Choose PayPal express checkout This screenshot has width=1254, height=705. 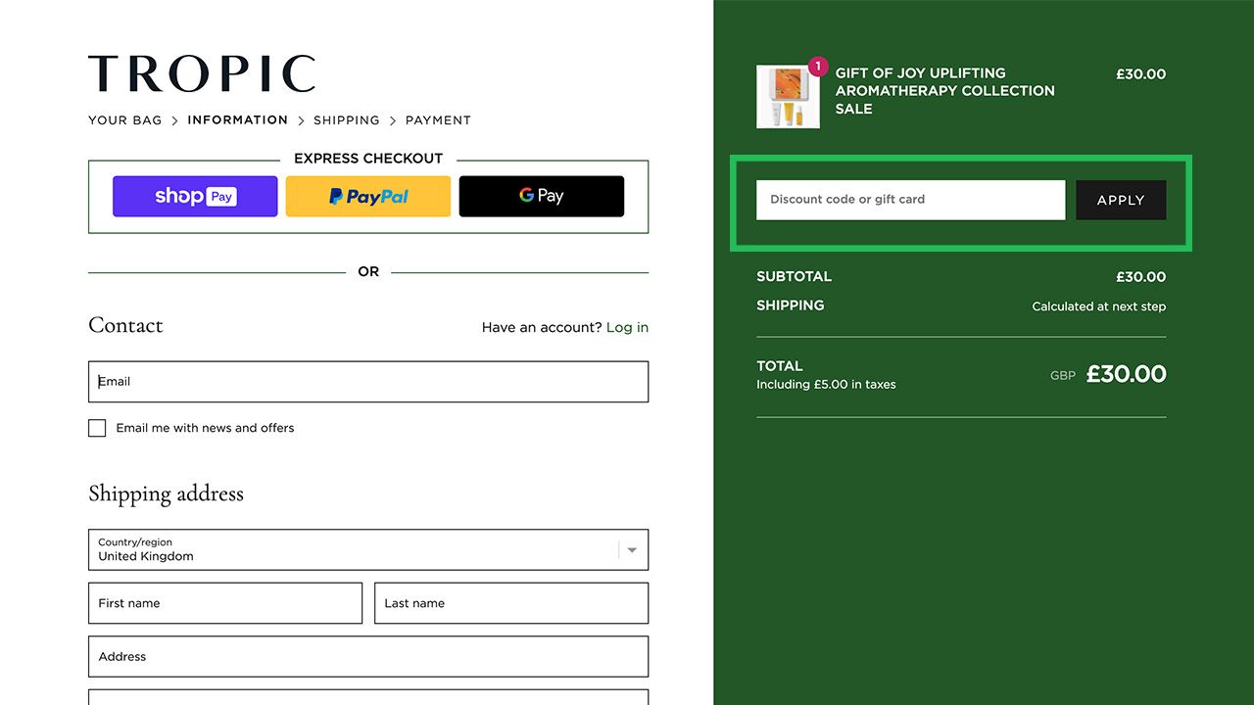point(368,196)
